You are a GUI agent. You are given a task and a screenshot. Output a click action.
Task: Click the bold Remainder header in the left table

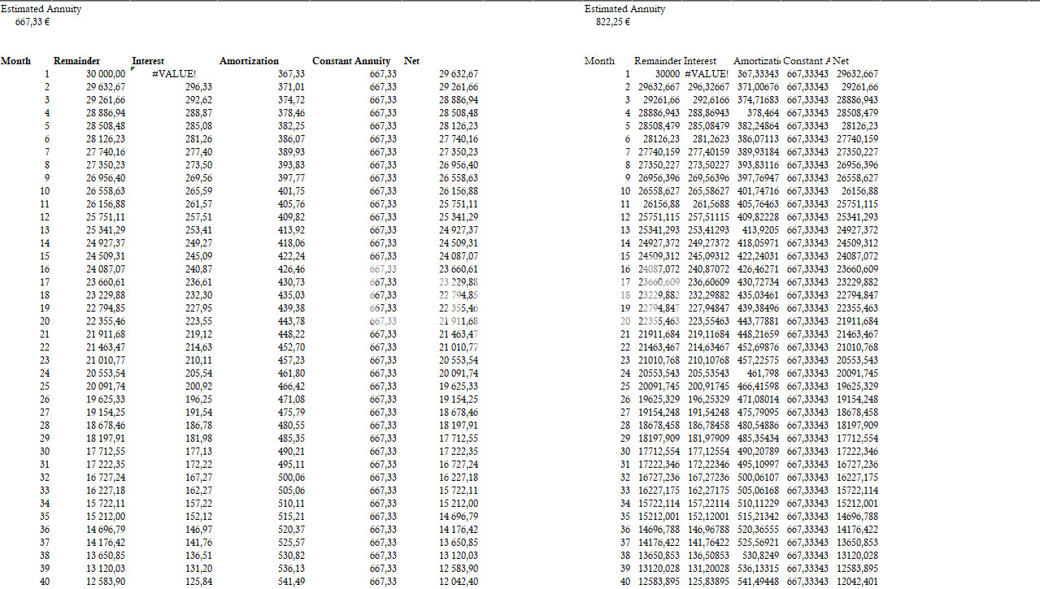(76, 61)
